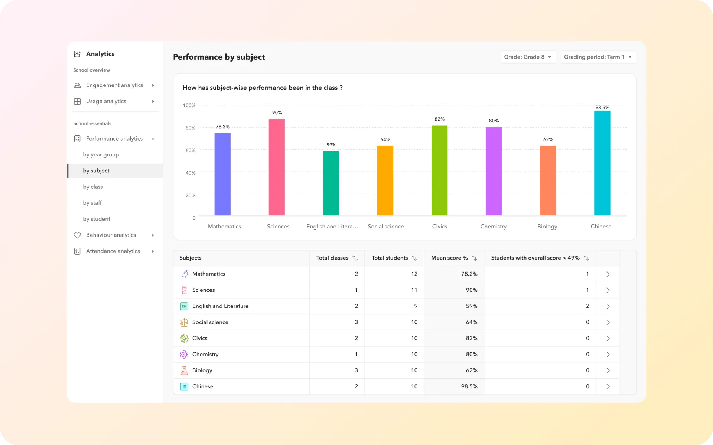The width and height of the screenshot is (713, 445).
Task: Sort by Students with overall score < 49%
Action: point(586,258)
